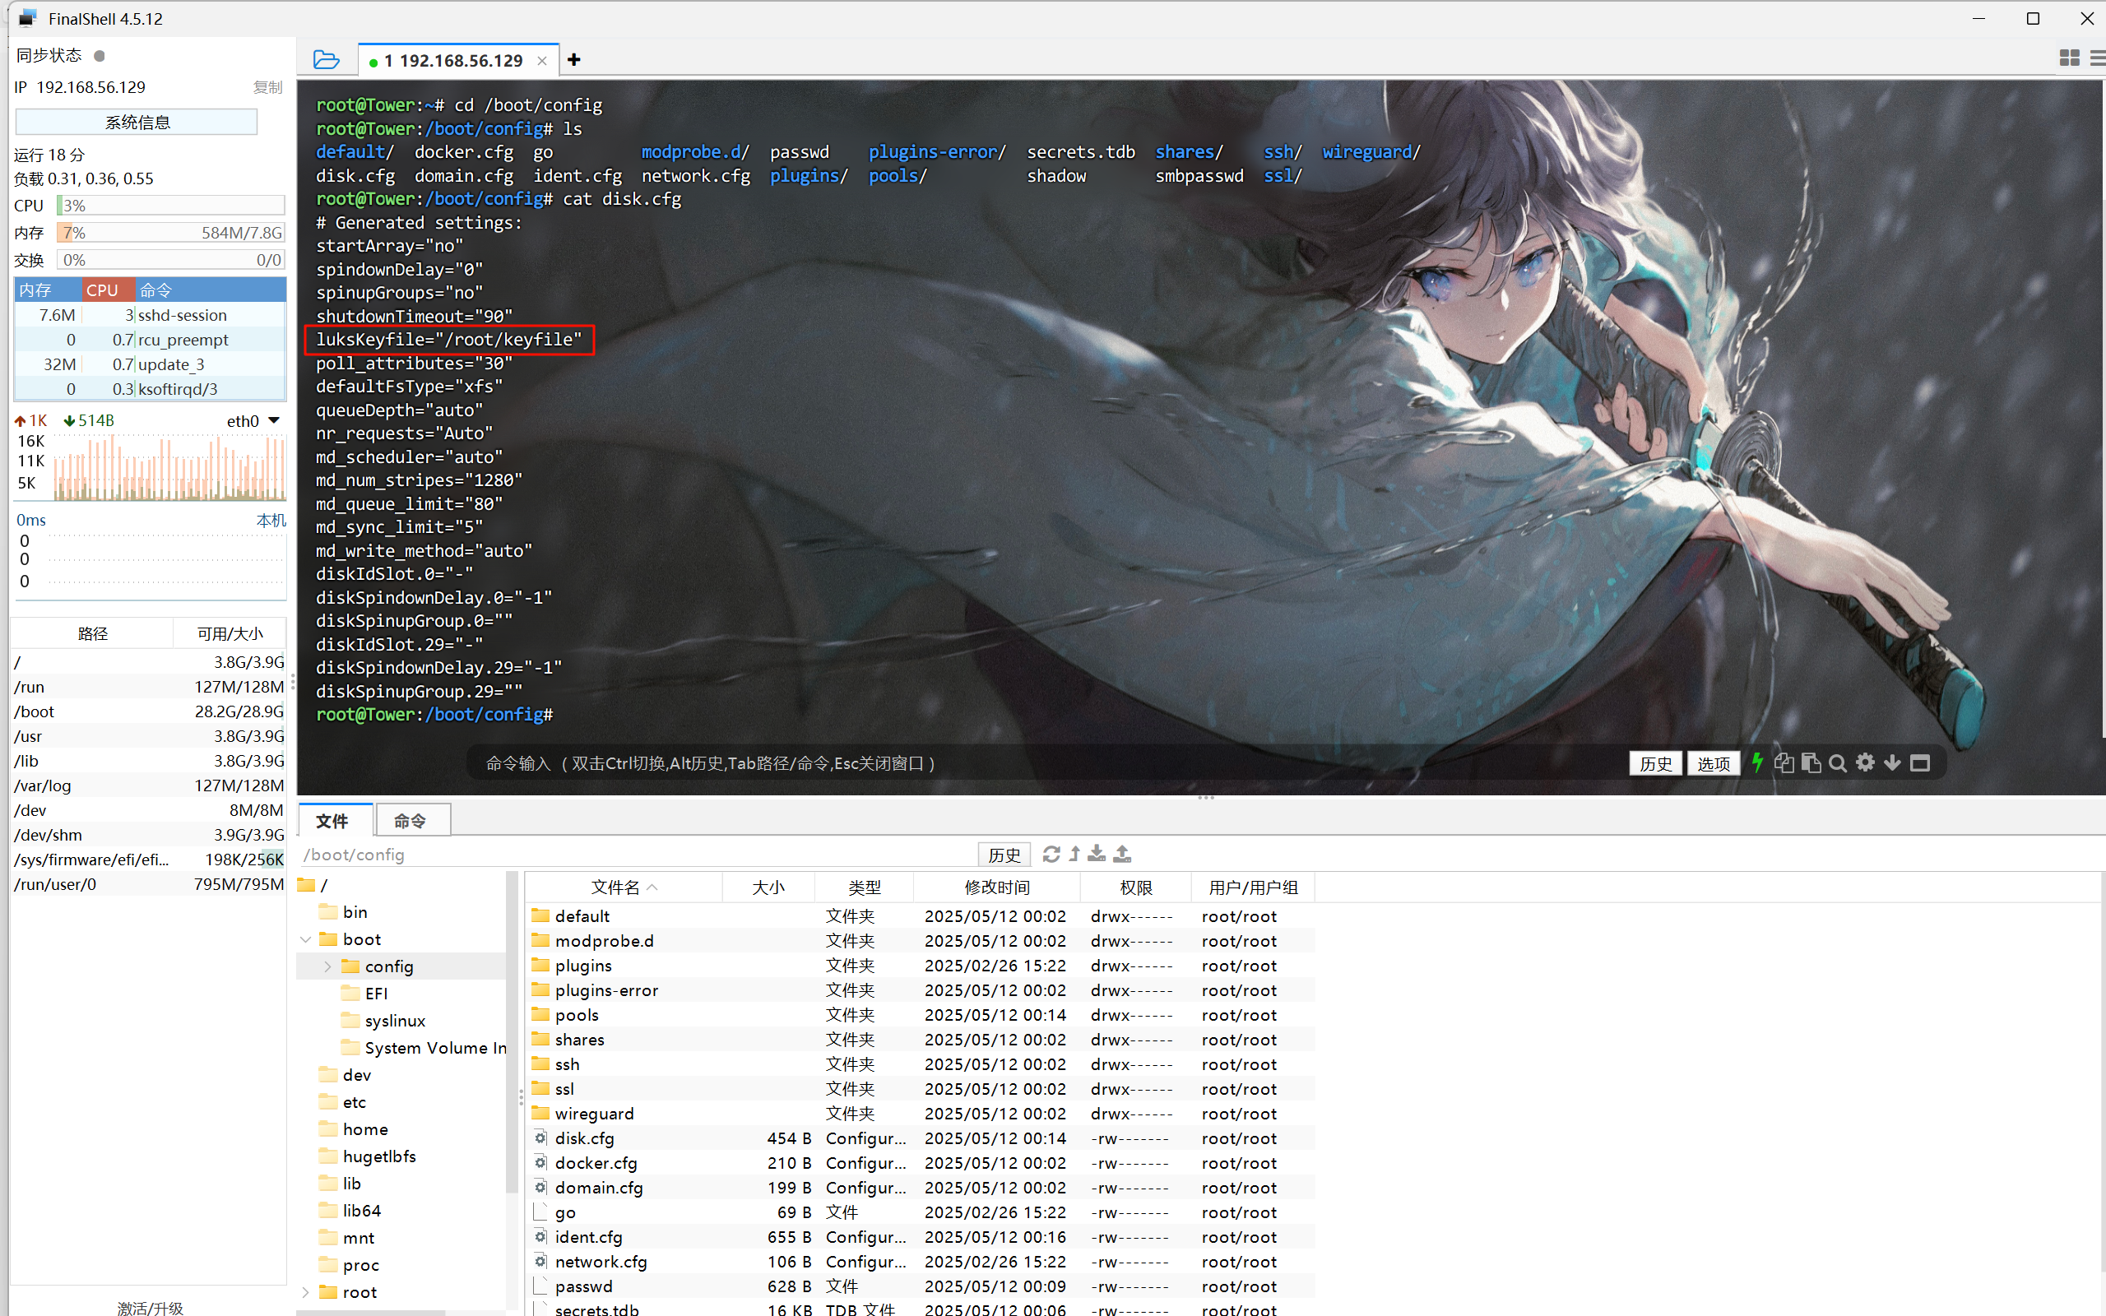The height and width of the screenshot is (1316, 2106).
Task: Click the 激活/升级 link
Action: point(150,1307)
